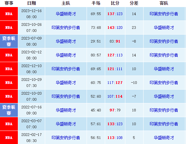
Task: Click 印第安纳步行者 in the 2023-02-12 row
Action: (164, 55)
